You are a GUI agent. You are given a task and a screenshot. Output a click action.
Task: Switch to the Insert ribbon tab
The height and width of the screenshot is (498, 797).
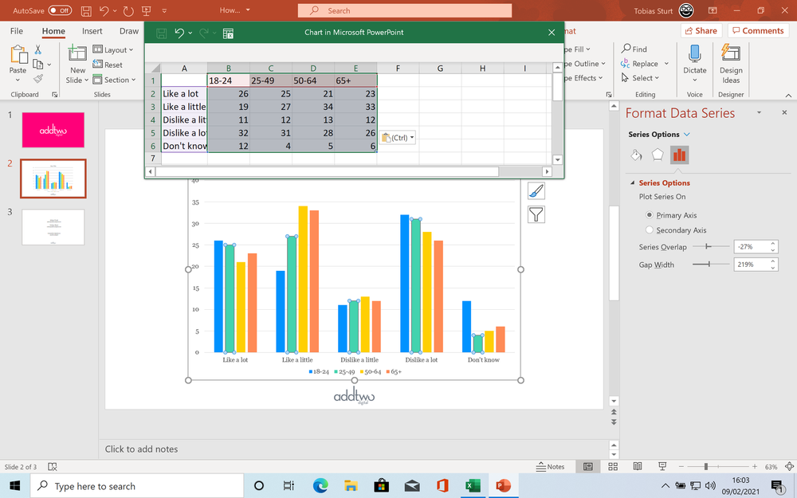pyautogui.click(x=92, y=31)
